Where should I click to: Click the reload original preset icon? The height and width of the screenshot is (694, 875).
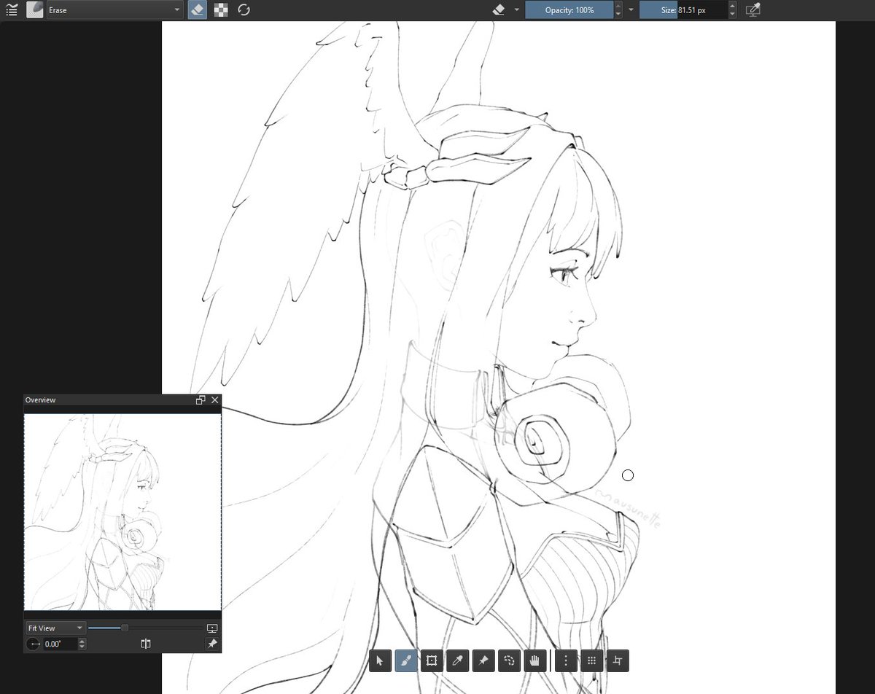click(x=244, y=10)
